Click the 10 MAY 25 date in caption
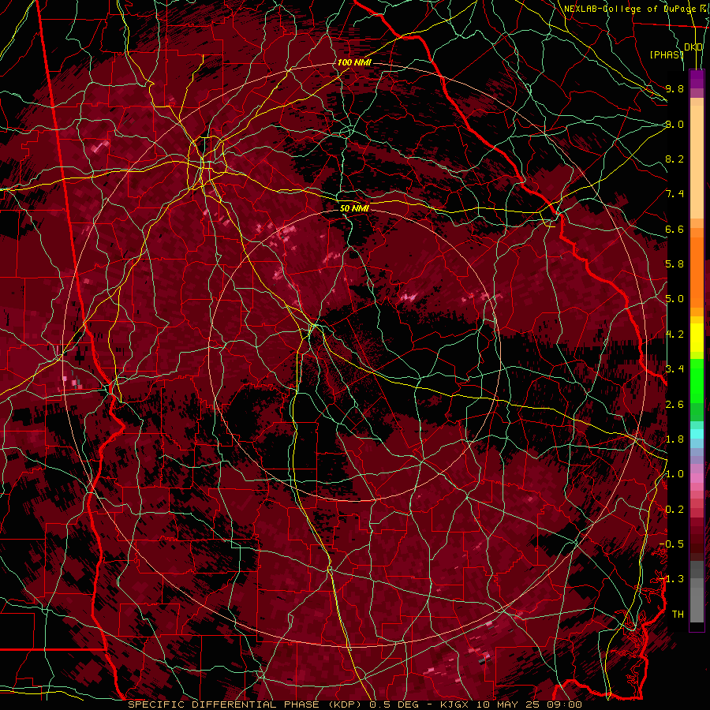This screenshot has width=710, height=710. (508, 704)
